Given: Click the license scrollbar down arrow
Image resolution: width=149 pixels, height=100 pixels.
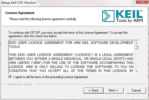Looking at the screenshot, I should (136, 71).
